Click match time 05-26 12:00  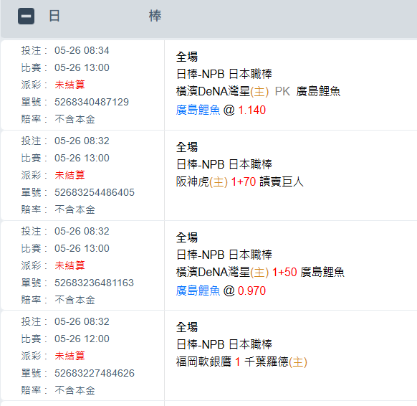point(82,339)
